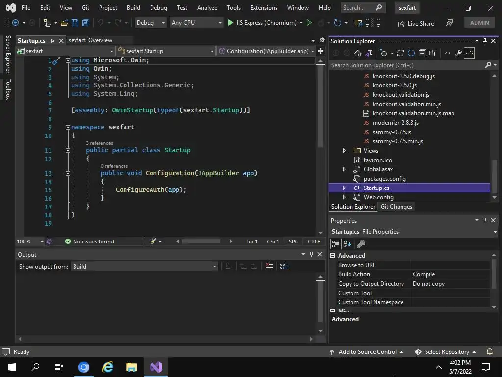This screenshot has height=377, width=502.
Task: Toggle auto-hide pin for Properties panel
Action: [485, 220]
